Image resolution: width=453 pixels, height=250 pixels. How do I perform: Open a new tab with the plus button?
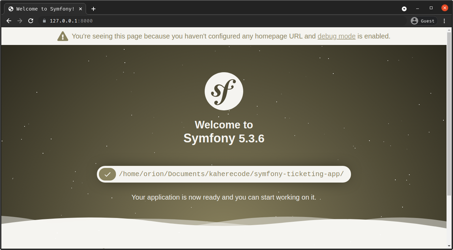[x=93, y=9]
